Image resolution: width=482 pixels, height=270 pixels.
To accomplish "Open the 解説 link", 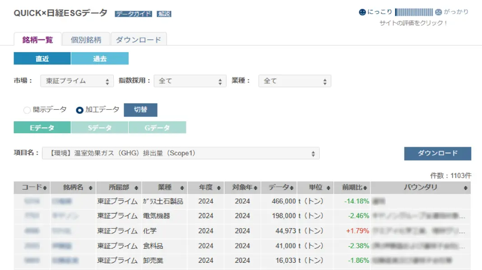I will tap(164, 14).
